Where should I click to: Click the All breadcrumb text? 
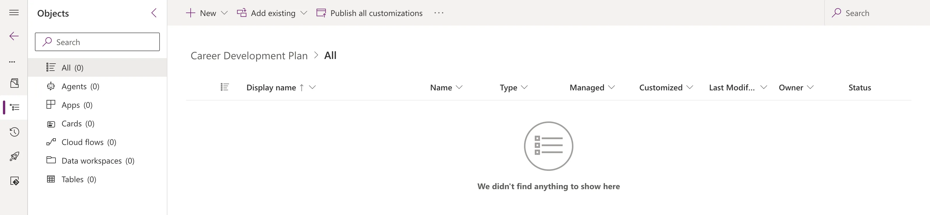coord(330,55)
